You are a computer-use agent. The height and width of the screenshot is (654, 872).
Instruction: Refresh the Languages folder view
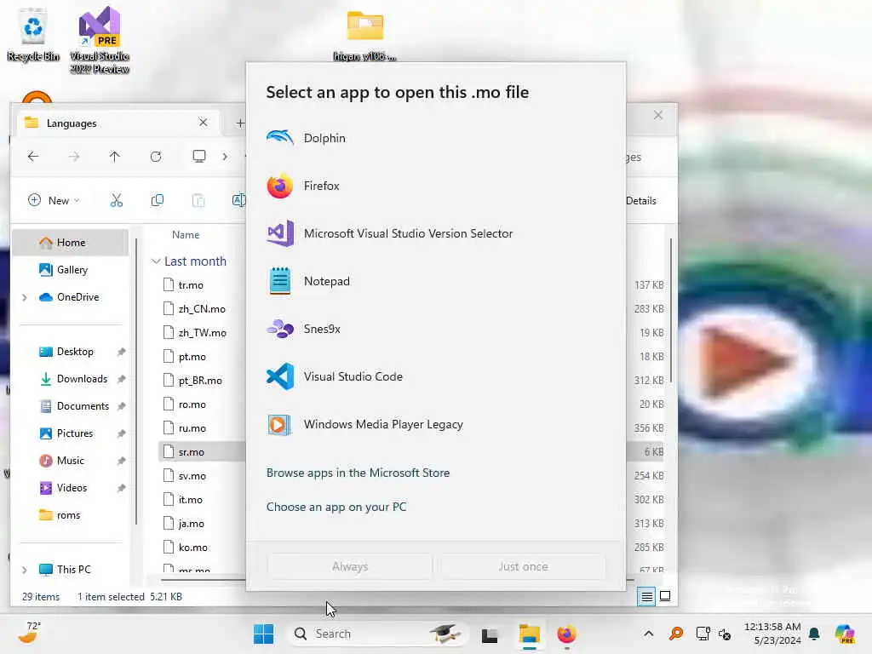click(x=156, y=157)
